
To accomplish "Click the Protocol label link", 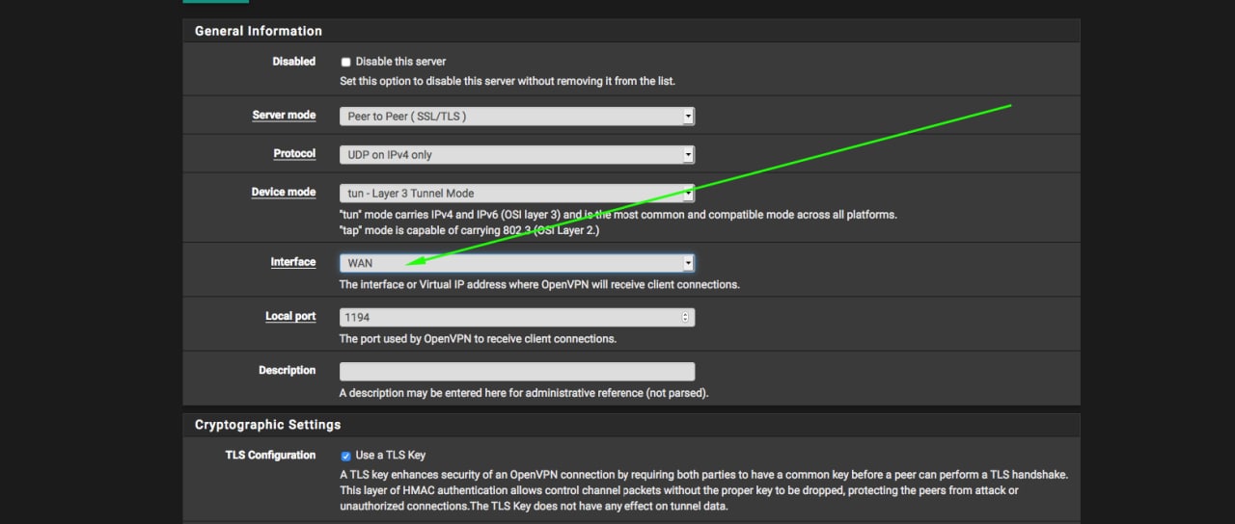I will pyautogui.click(x=294, y=153).
